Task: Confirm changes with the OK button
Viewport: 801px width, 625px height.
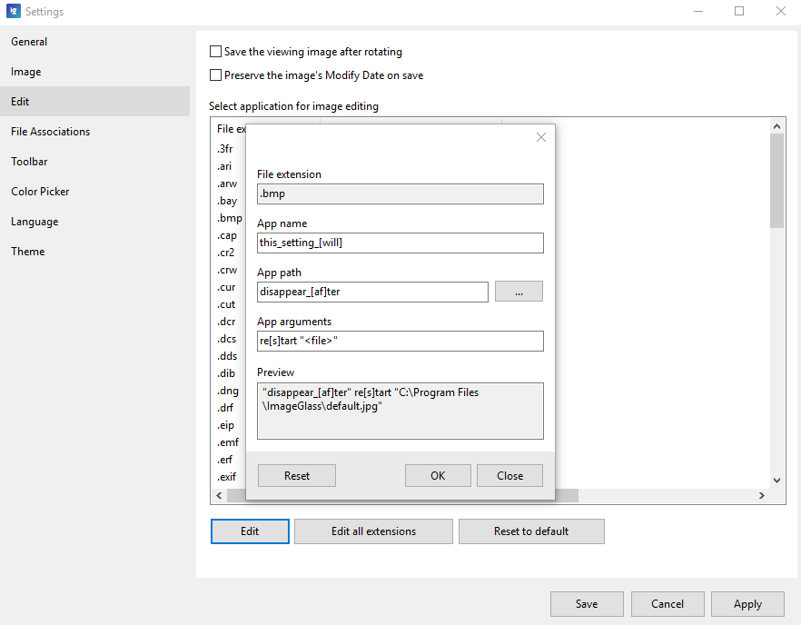Action: pyautogui.click(x=438, y=475)
